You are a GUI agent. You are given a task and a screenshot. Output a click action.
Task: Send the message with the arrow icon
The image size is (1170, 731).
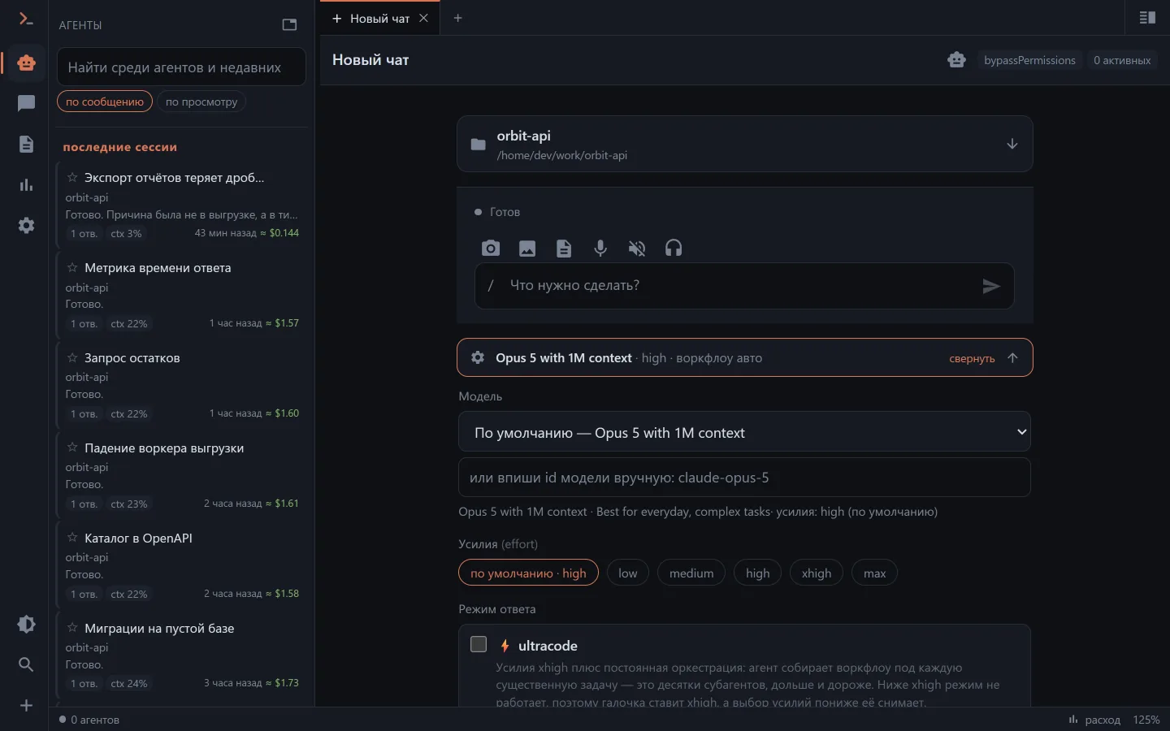(x=991, y=286)
